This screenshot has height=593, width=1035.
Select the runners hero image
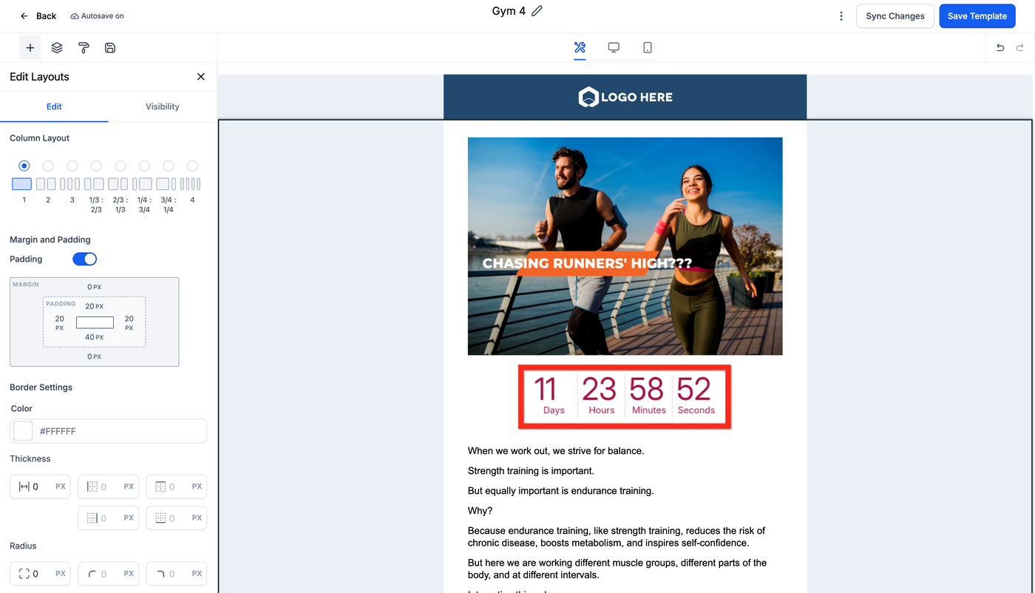(x=625, y=246)
